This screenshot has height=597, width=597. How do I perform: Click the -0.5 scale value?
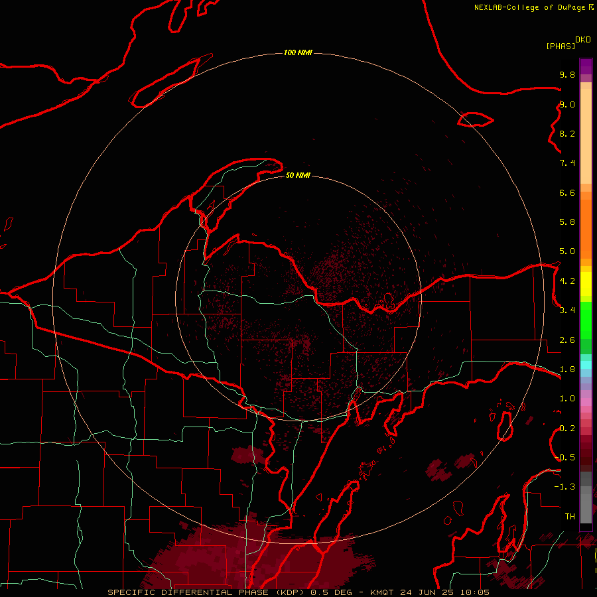(x=565, y=457)
